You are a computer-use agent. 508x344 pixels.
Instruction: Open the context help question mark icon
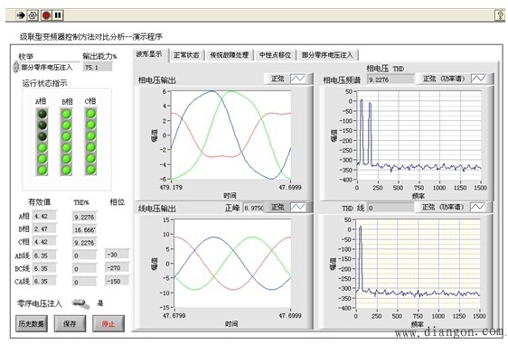[500, 15]
